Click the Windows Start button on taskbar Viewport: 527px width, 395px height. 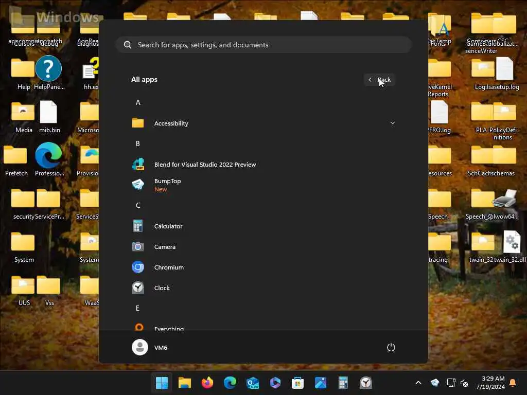click(x=162, y=383)
